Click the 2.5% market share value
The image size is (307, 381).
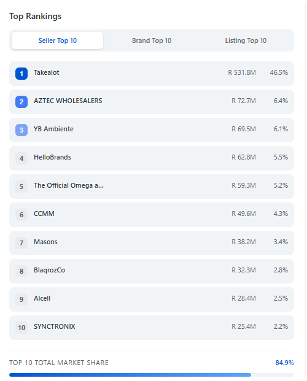coord(281,298)
